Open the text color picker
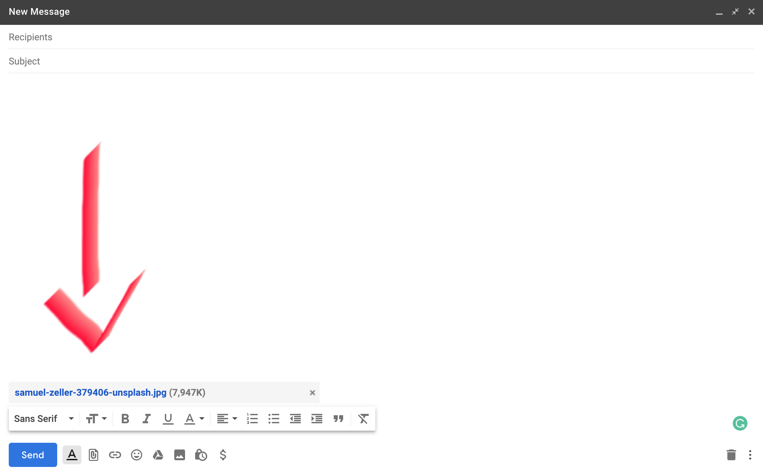The width and height of the screenshot is (763, 473). (194, 418)
